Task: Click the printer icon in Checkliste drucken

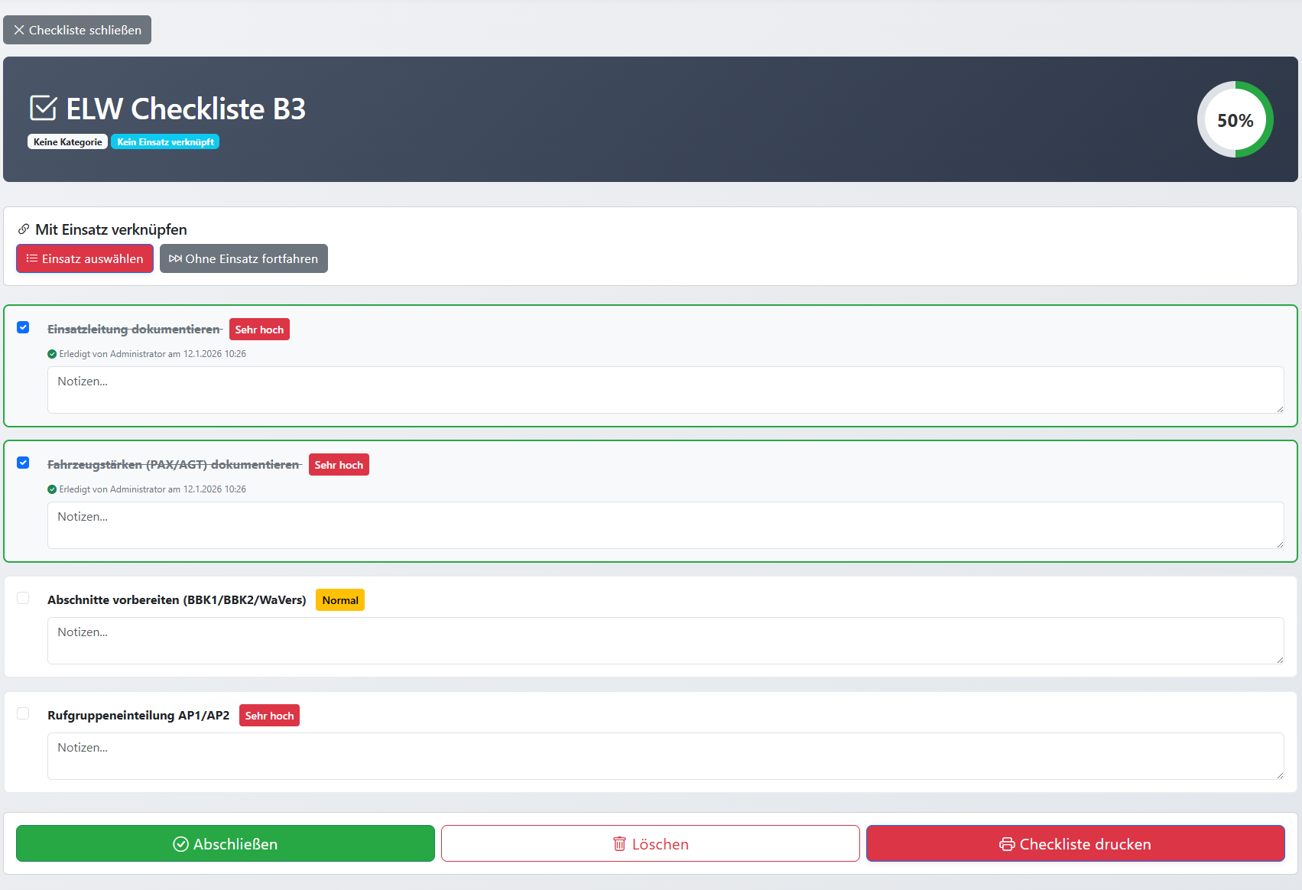Action: pos(1007,843)
